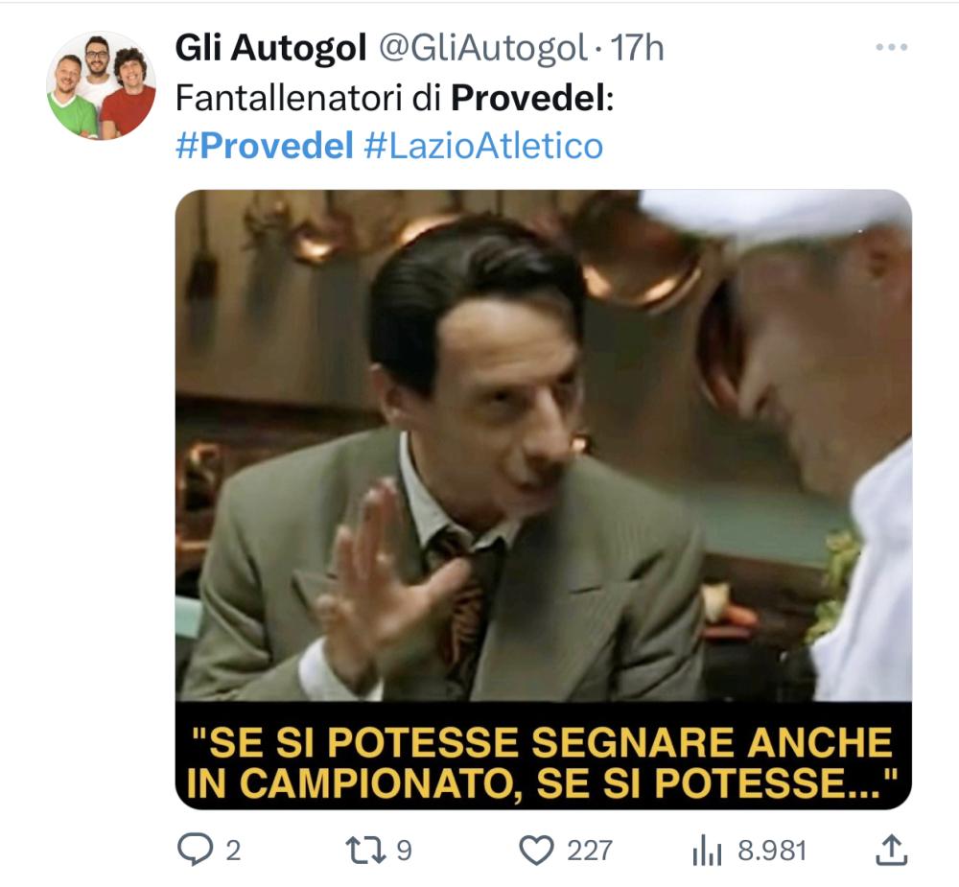This screenshot has height=887, width=959.
Task: Open the reply speech bubble icon
Action: (x=195, y=850)
